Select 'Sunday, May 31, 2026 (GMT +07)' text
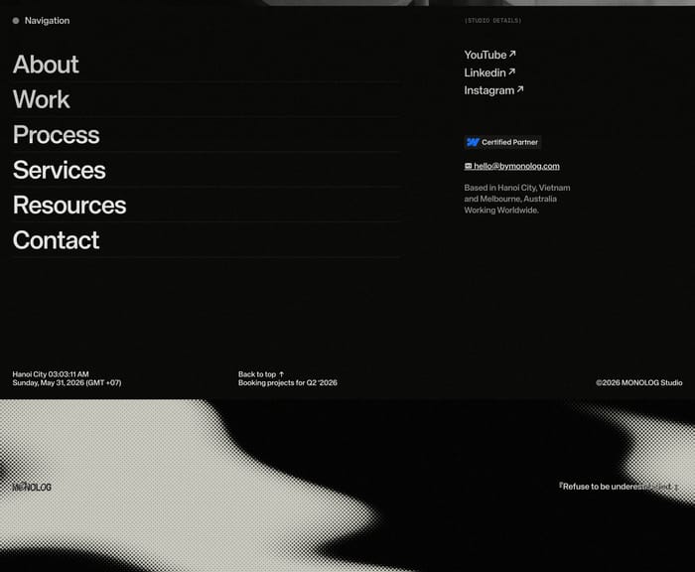This screenshot has height=572, width=695. 67,382
